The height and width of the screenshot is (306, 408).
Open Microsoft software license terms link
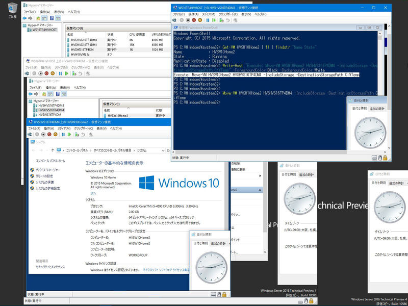[166, 270]
